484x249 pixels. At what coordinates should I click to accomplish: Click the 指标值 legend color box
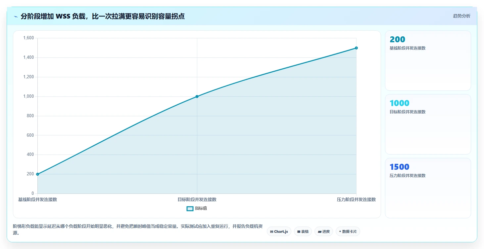pos(190,208)
